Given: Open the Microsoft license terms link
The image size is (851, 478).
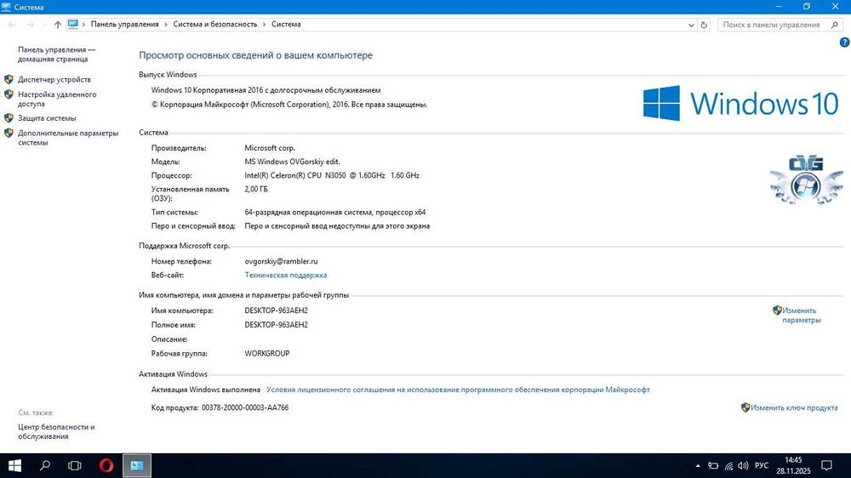Looking at the screenshot, I should coord(458,390).
